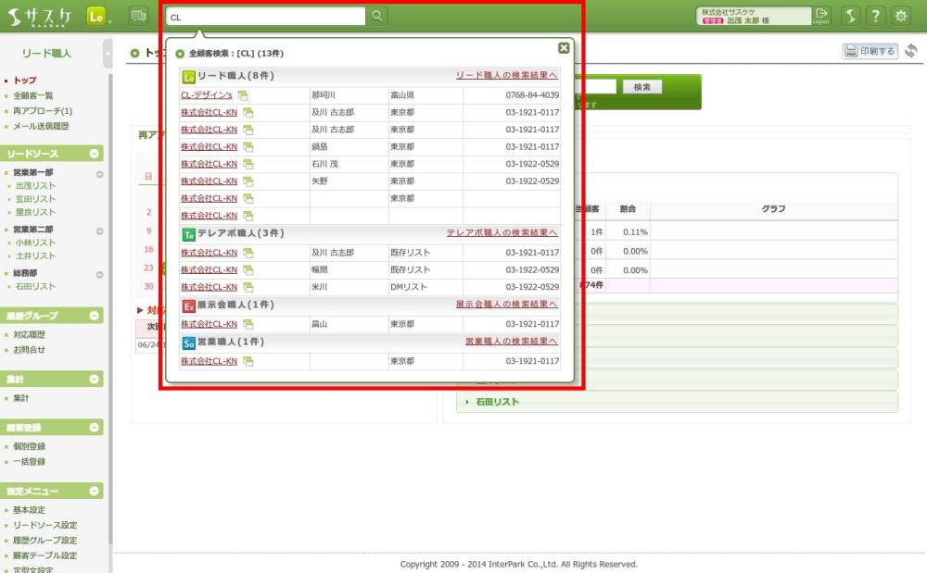The width and height of the screenshot is (927, 573).
Task: Click into the CL search input field
Action: (x=265, y=17)
